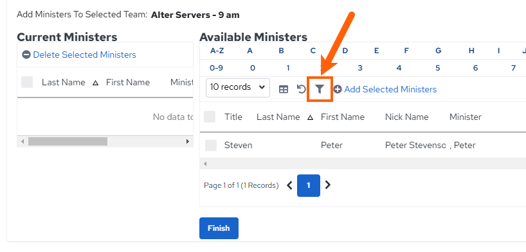
Task: Click the Finish button
Action: pyautogui.click(x=219, y=228)
